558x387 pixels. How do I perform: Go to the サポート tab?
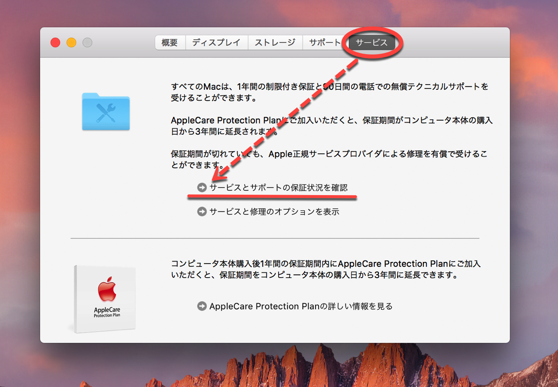(x=324, y=43)
